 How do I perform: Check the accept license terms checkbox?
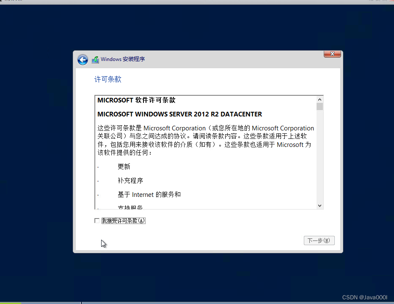pos(97,221)
